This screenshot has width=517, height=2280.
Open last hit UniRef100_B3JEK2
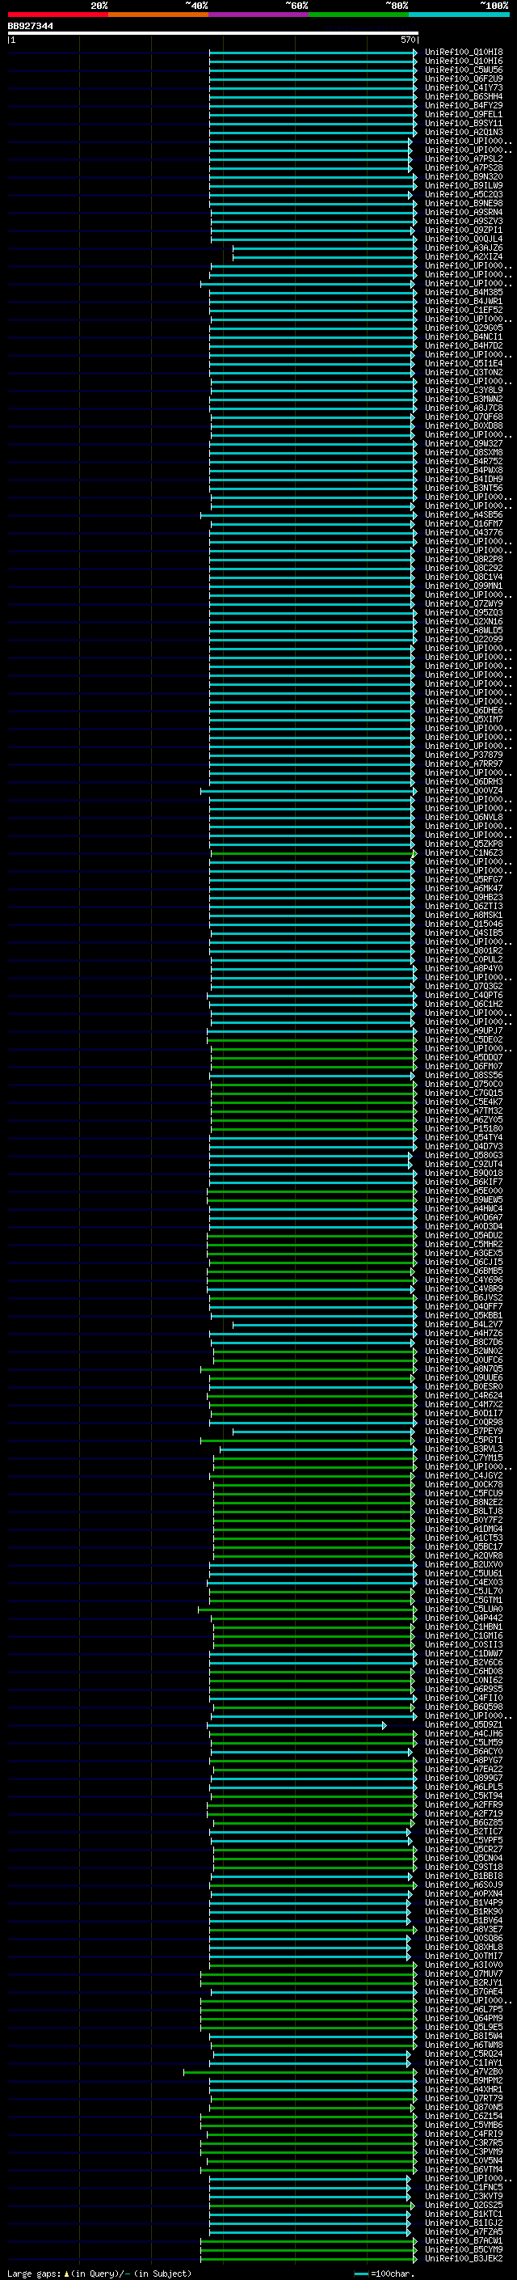click(464, 2258)
